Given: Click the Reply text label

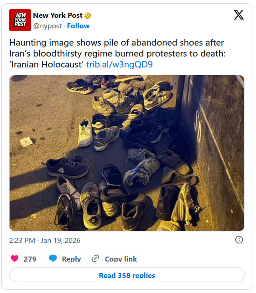Looking at the screenshot, I should tap(71, 259).
